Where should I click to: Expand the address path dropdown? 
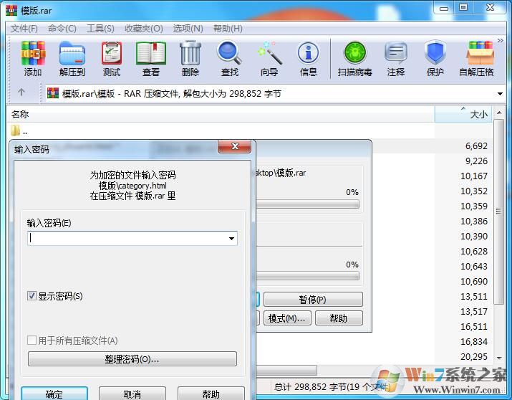500,94
